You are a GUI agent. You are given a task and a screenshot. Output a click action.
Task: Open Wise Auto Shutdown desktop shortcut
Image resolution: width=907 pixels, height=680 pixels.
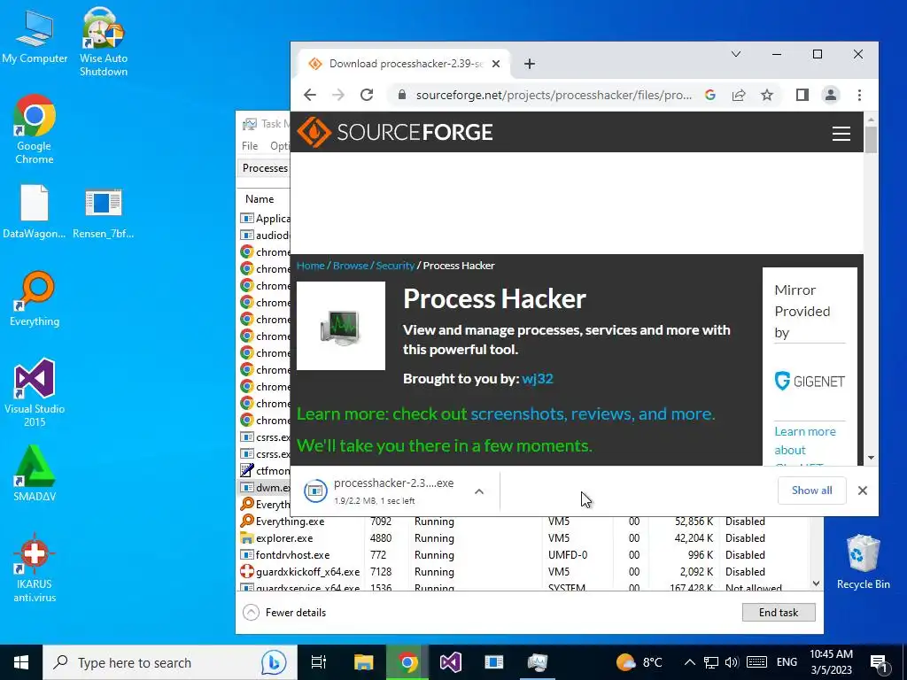click(x=104, y=42)
